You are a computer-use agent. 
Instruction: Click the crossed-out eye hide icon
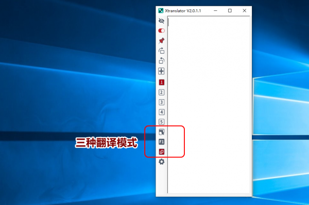(161, 21)
